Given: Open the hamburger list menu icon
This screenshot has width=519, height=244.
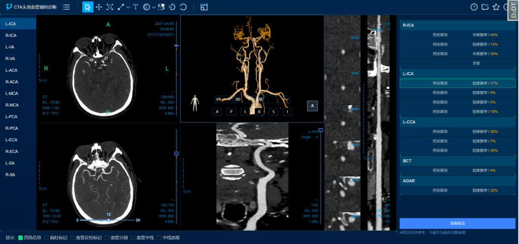Looking at the screenshot, I should click(x=66, y=7).
